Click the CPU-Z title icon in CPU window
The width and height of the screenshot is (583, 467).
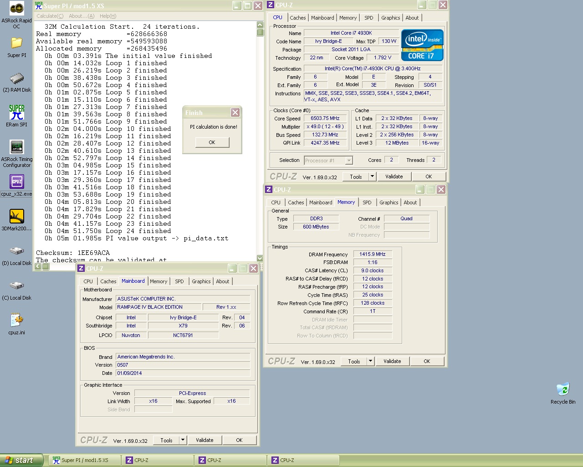click(x=271, y=5)
